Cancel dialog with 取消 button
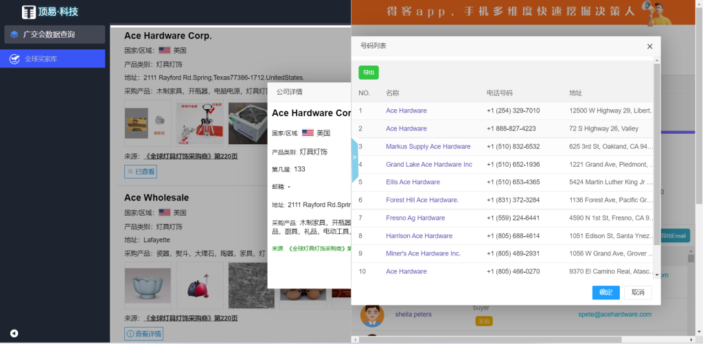The width and height of the screenshot is (703, 344). [638, 293]
